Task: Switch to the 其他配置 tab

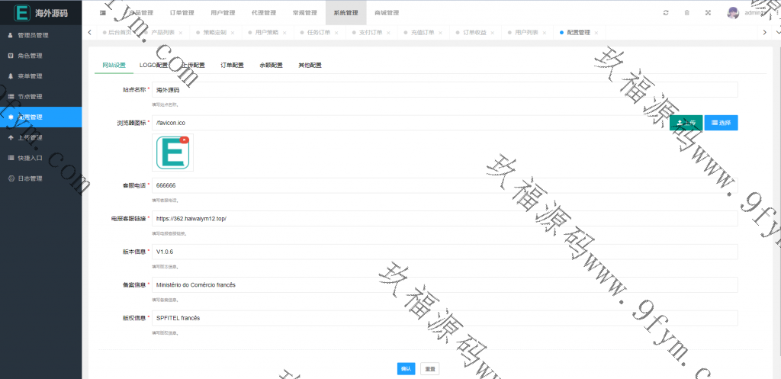Action: 310,66
